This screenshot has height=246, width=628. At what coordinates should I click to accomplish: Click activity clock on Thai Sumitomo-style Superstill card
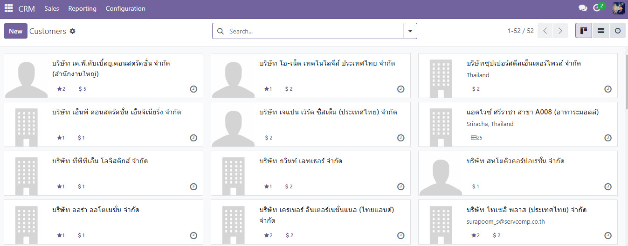pyautogui.click(x=608, y=89)
